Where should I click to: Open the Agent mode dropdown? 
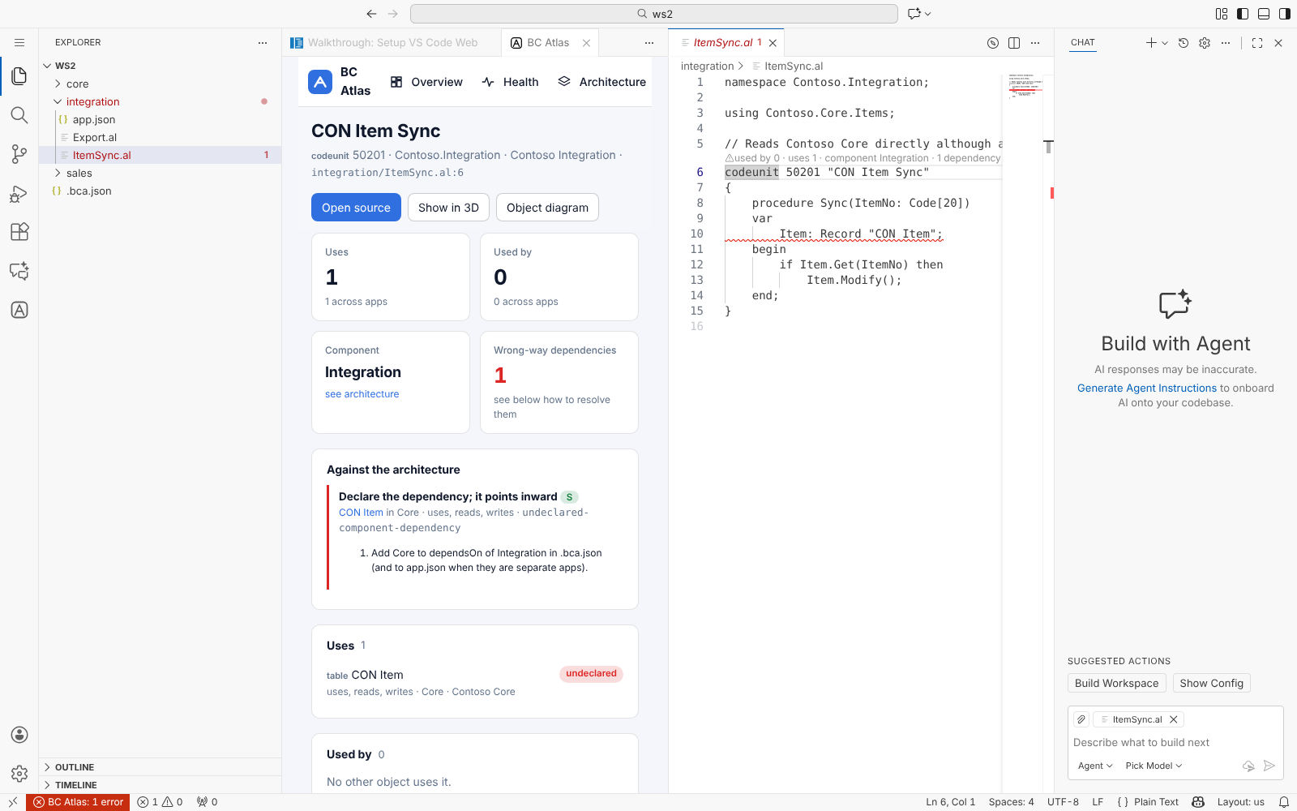(x=1095, y=766)
